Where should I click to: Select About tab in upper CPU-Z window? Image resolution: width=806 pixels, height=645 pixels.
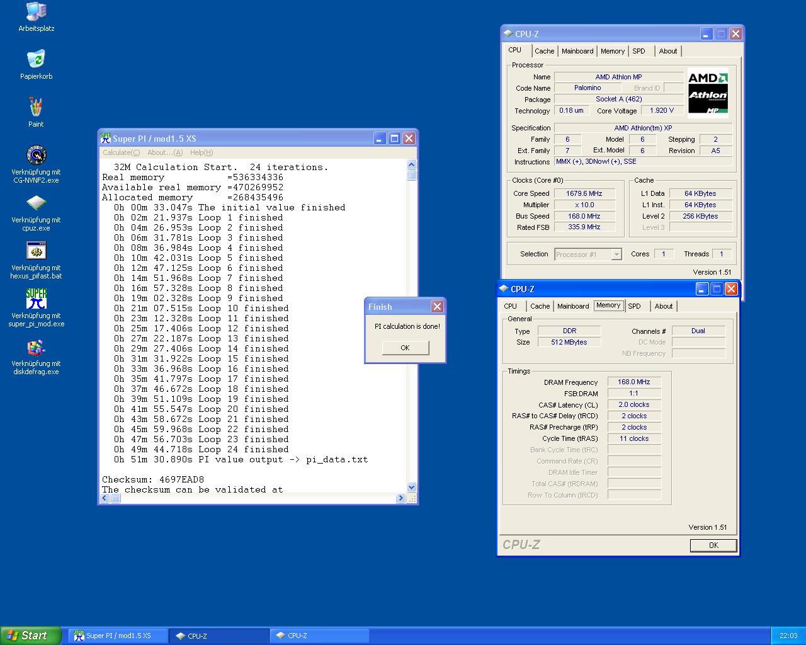pyautogui.click(x=668, y=51)
